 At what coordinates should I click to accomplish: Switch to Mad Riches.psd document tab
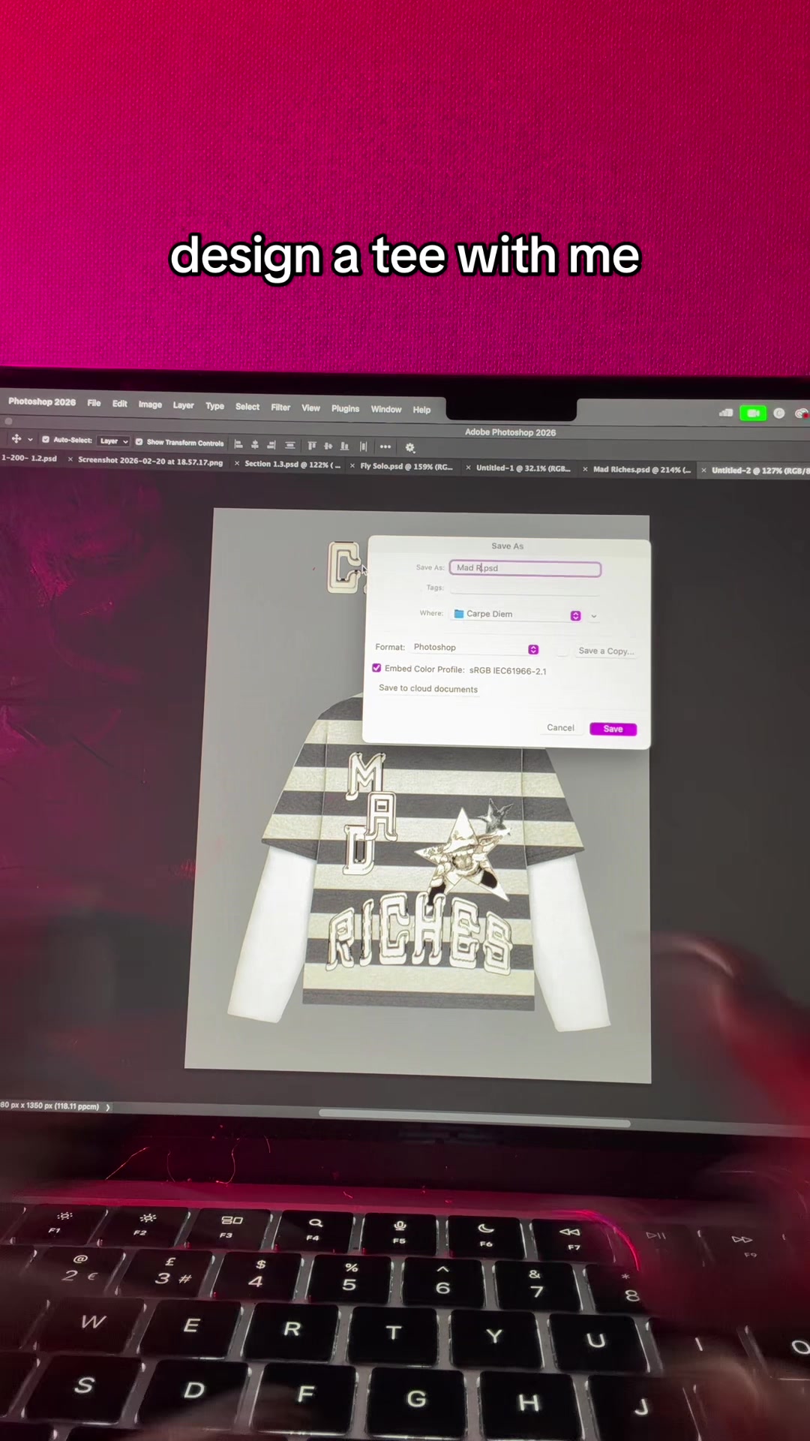coord(642,470)
